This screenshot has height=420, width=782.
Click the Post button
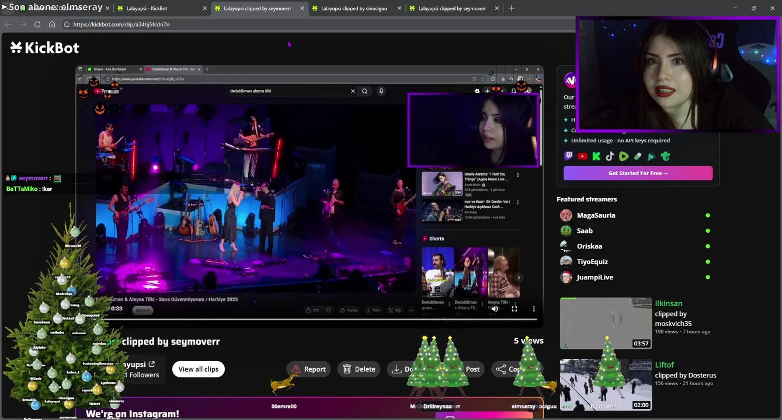(472, 369)
